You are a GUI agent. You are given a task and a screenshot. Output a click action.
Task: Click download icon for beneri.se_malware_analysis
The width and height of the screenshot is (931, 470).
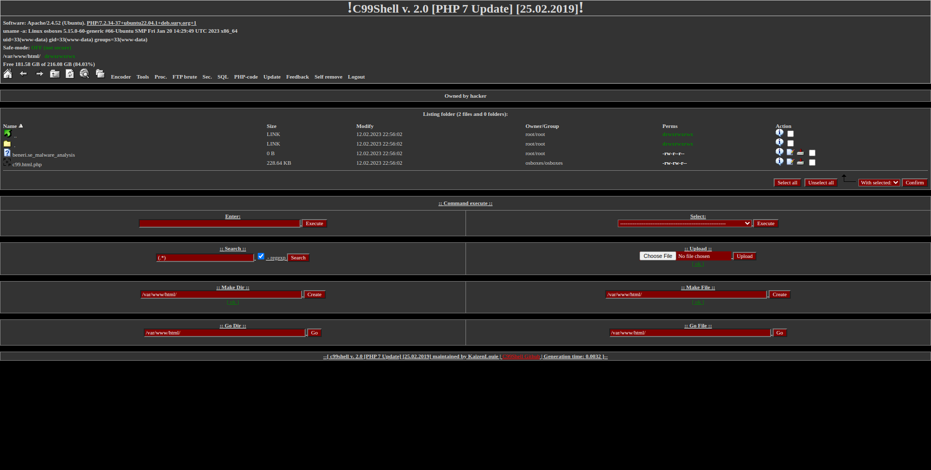tap(800, 152)
